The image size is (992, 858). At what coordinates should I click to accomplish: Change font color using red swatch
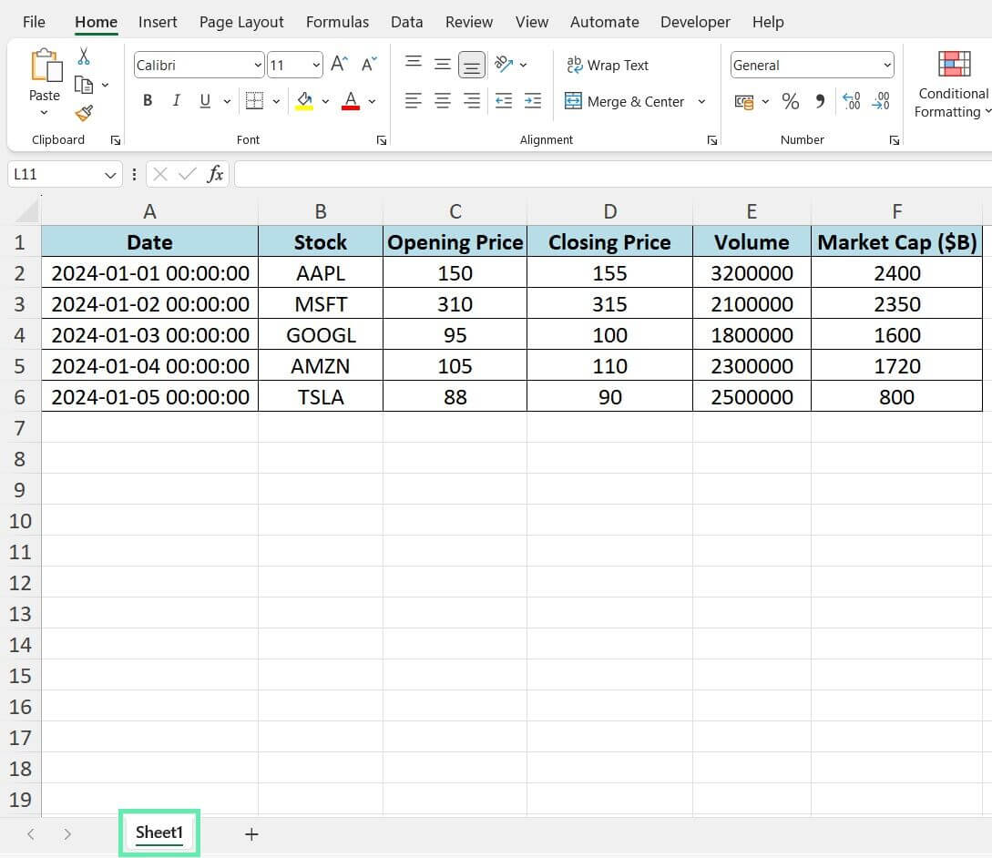(x=350, y=100)
